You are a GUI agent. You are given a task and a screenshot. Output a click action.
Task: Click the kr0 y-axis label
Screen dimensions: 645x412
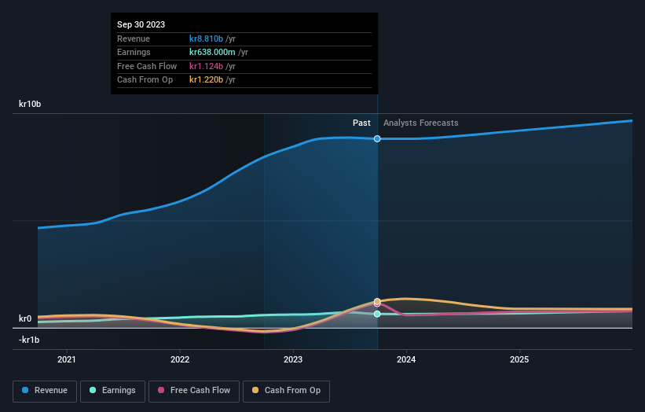point(25,318)
